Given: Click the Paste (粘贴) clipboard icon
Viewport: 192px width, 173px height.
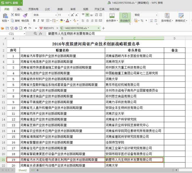Looking at the screenshot, I should tap(4, 15).
